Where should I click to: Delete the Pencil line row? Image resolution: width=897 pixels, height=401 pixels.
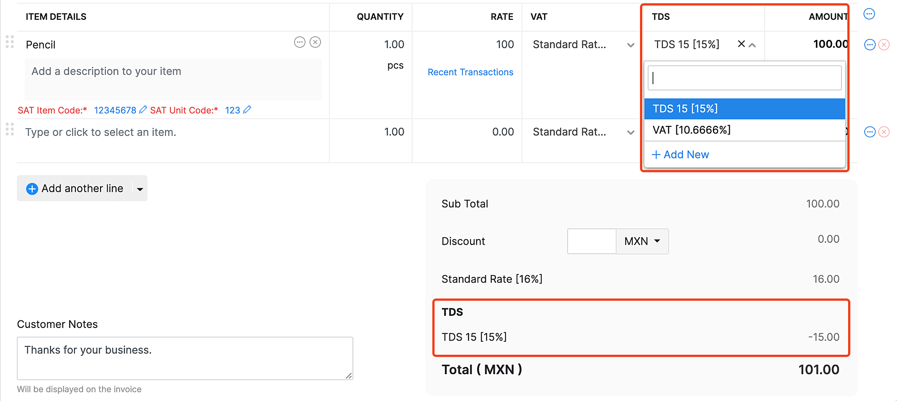tap(884, 45)
